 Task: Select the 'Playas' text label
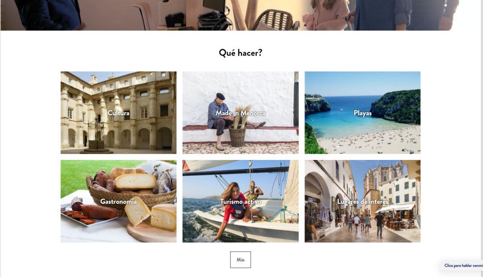[x=363, y=113]
